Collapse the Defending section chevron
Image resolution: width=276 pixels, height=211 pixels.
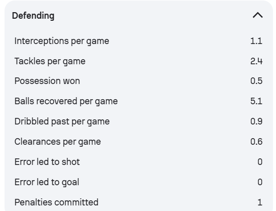[258, 15]
